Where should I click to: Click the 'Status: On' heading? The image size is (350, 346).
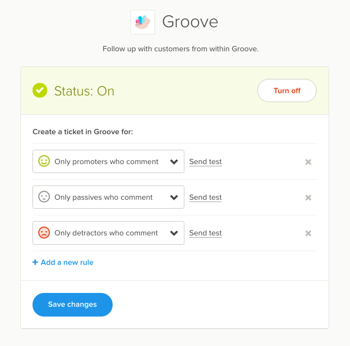[84, 91]
